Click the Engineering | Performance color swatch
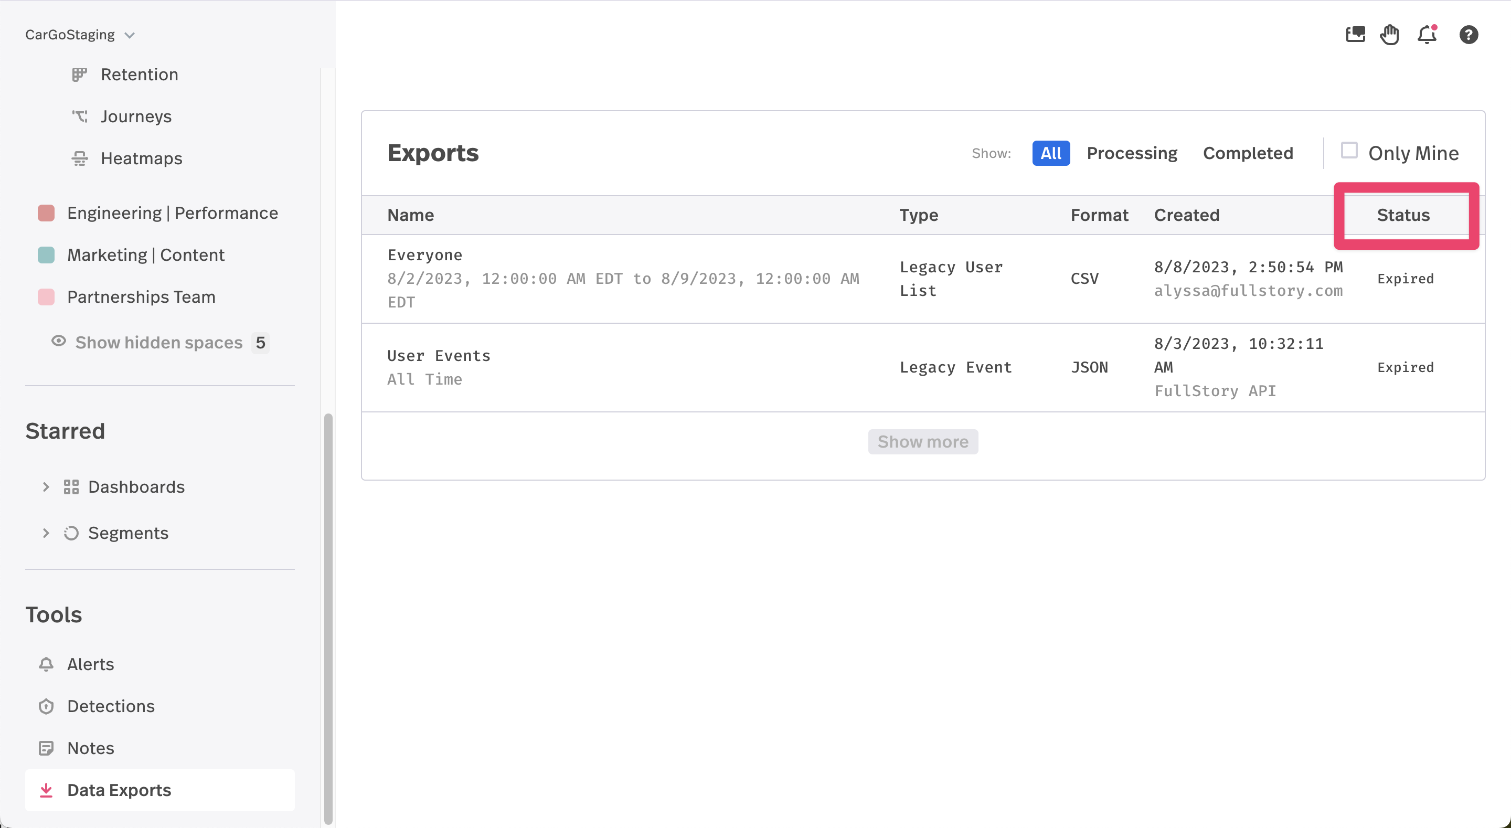The image size is (1511, 828). click(46, 213)
